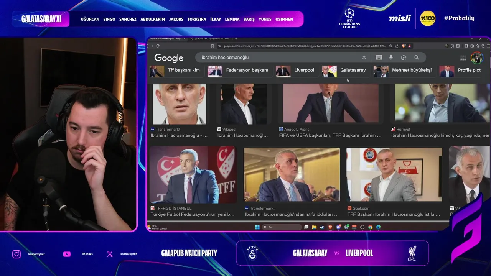The image size is (491, 276).
Task: Switch to Brave in taskbar
Action: click(330, 227)
